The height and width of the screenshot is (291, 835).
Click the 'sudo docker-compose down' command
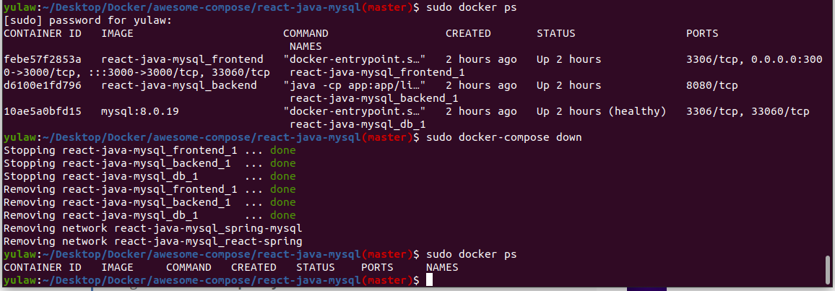(504, 137)
